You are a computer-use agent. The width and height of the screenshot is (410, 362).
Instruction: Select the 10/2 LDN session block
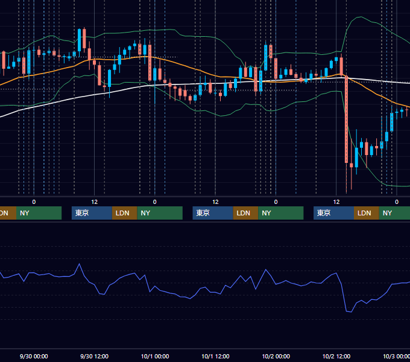click(x=367, y=213)
